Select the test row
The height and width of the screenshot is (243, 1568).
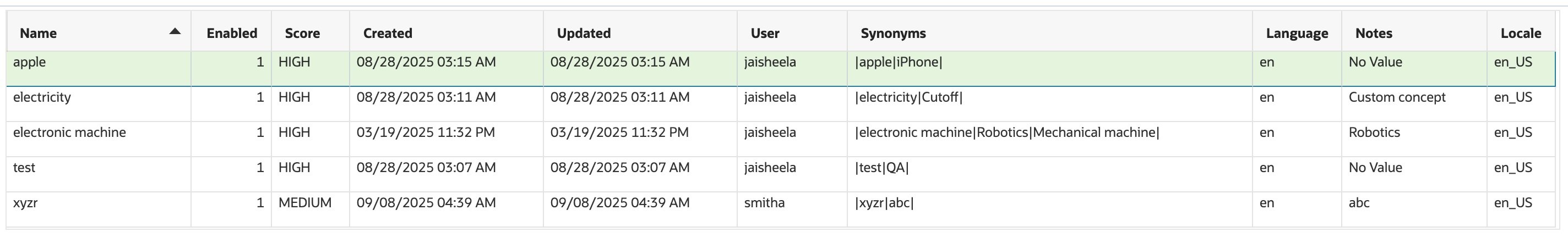781,174
